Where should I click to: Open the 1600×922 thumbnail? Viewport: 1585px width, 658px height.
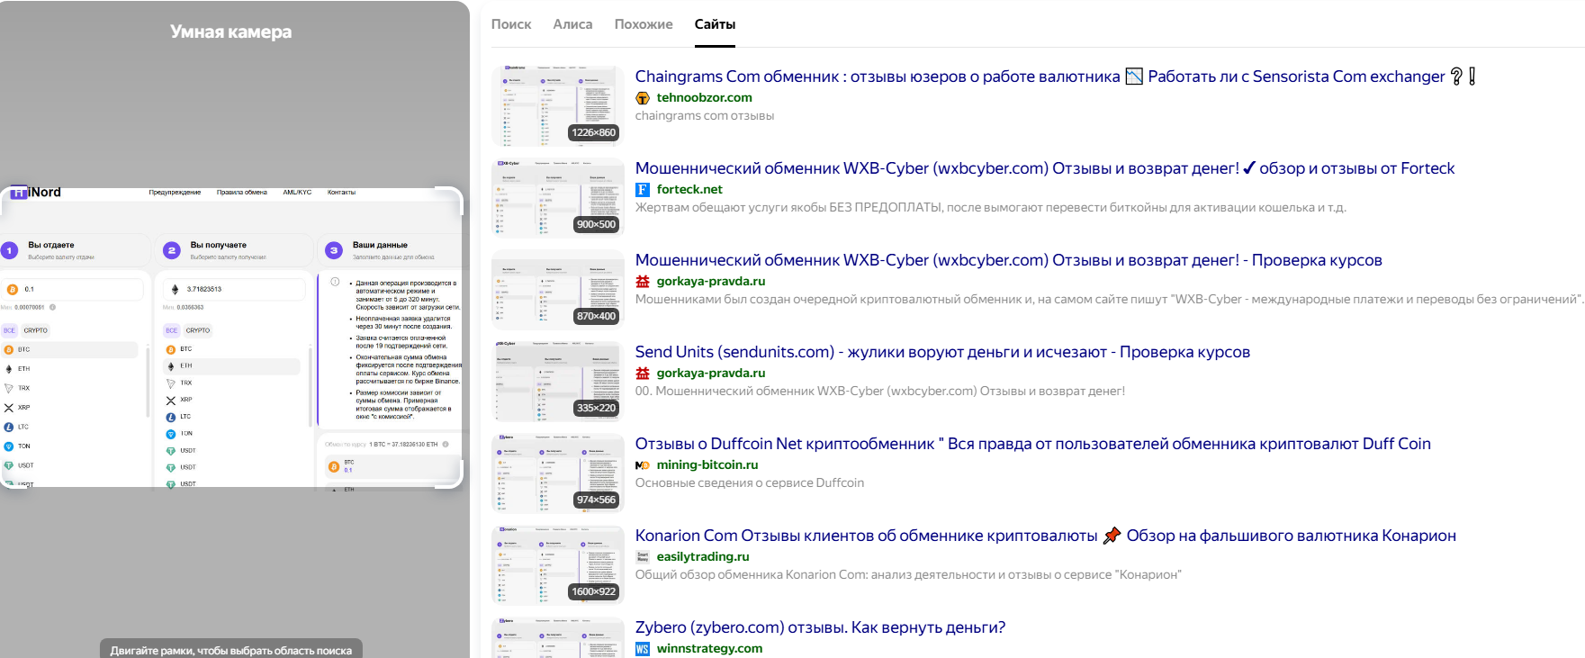tap(558, 565)
